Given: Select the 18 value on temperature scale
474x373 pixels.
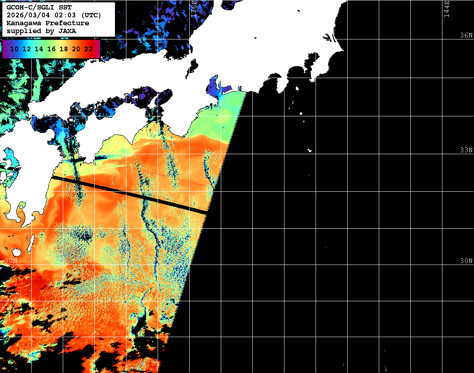Looking at the screenshot, I should click(x=64, y=49).
